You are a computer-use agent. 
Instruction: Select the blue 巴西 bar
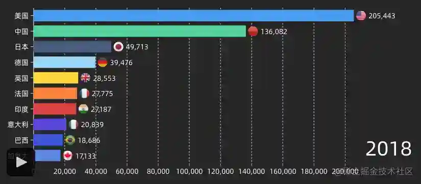[48, 140]
